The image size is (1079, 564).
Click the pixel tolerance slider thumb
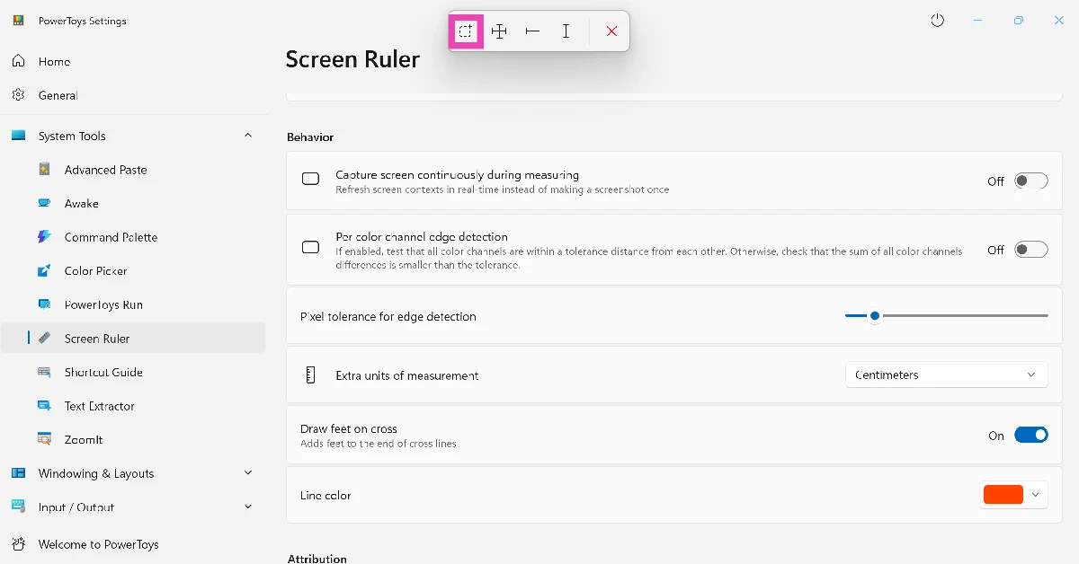874,316
